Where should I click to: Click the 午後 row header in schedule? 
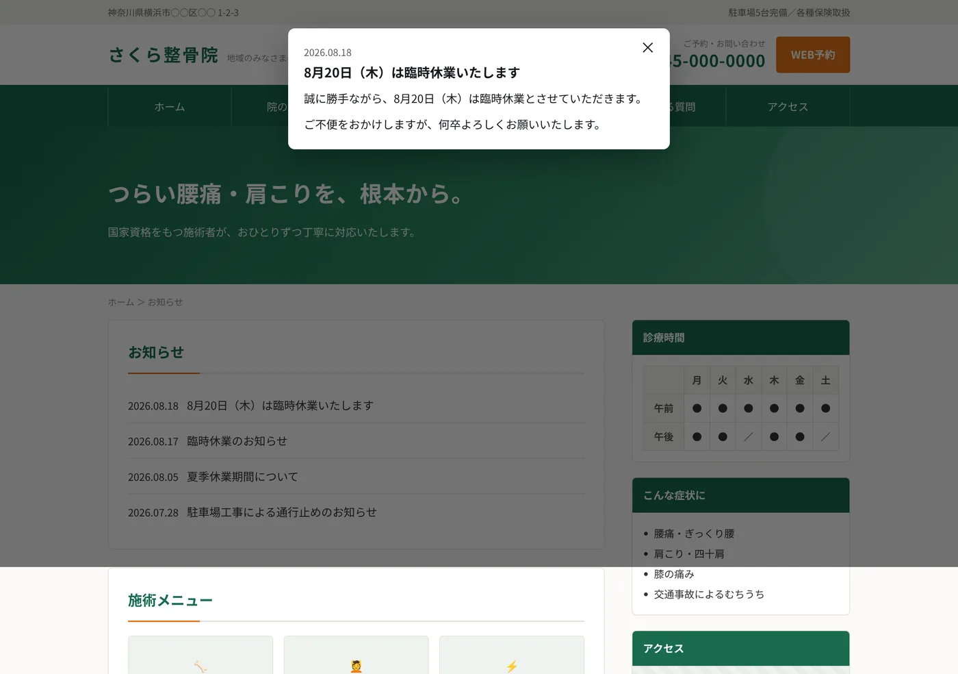[664, 436]
